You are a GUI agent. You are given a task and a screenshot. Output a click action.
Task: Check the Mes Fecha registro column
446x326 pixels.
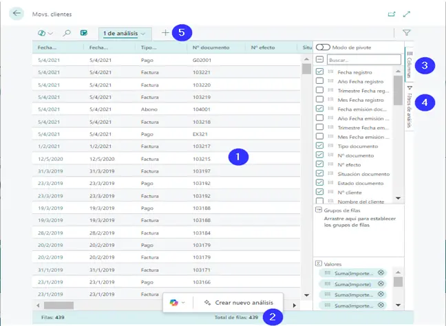(x=320, y=99)
